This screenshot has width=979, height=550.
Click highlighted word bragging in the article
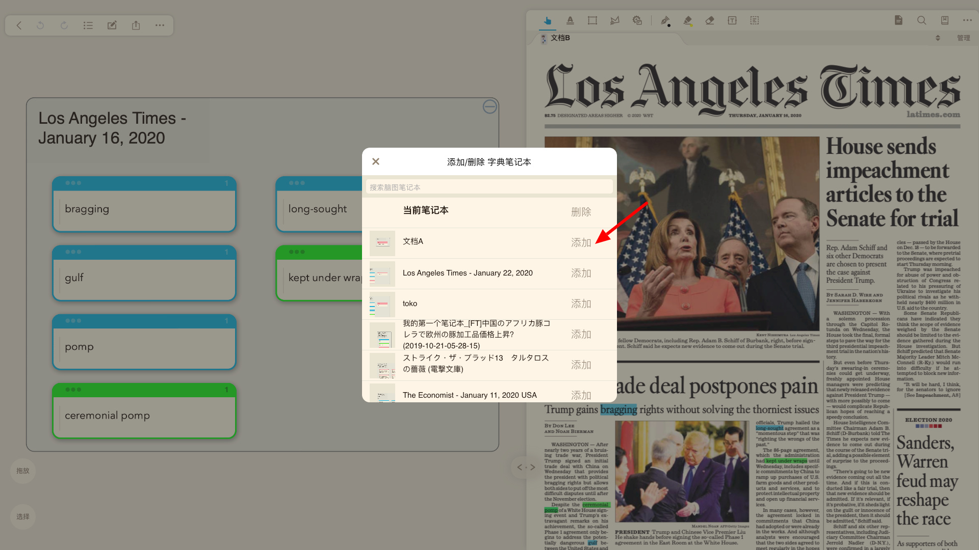point(619,409)
